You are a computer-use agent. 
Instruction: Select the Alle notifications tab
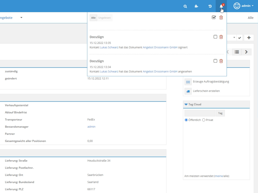coord(93,18)
